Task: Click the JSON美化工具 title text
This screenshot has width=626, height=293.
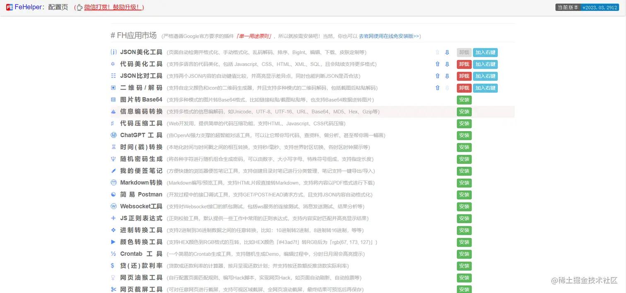Action: [x=141, y=53]
